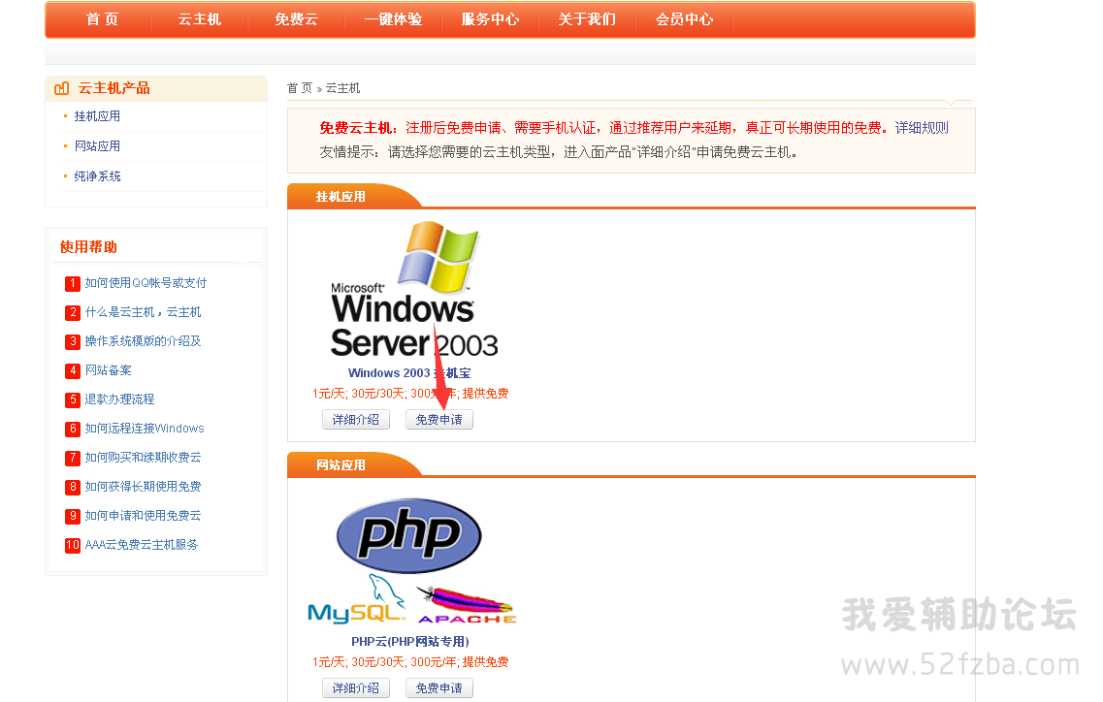Viewport: 1103px width, 702px height.
Task: Click the red number 1 help badge
Action: 73,283
